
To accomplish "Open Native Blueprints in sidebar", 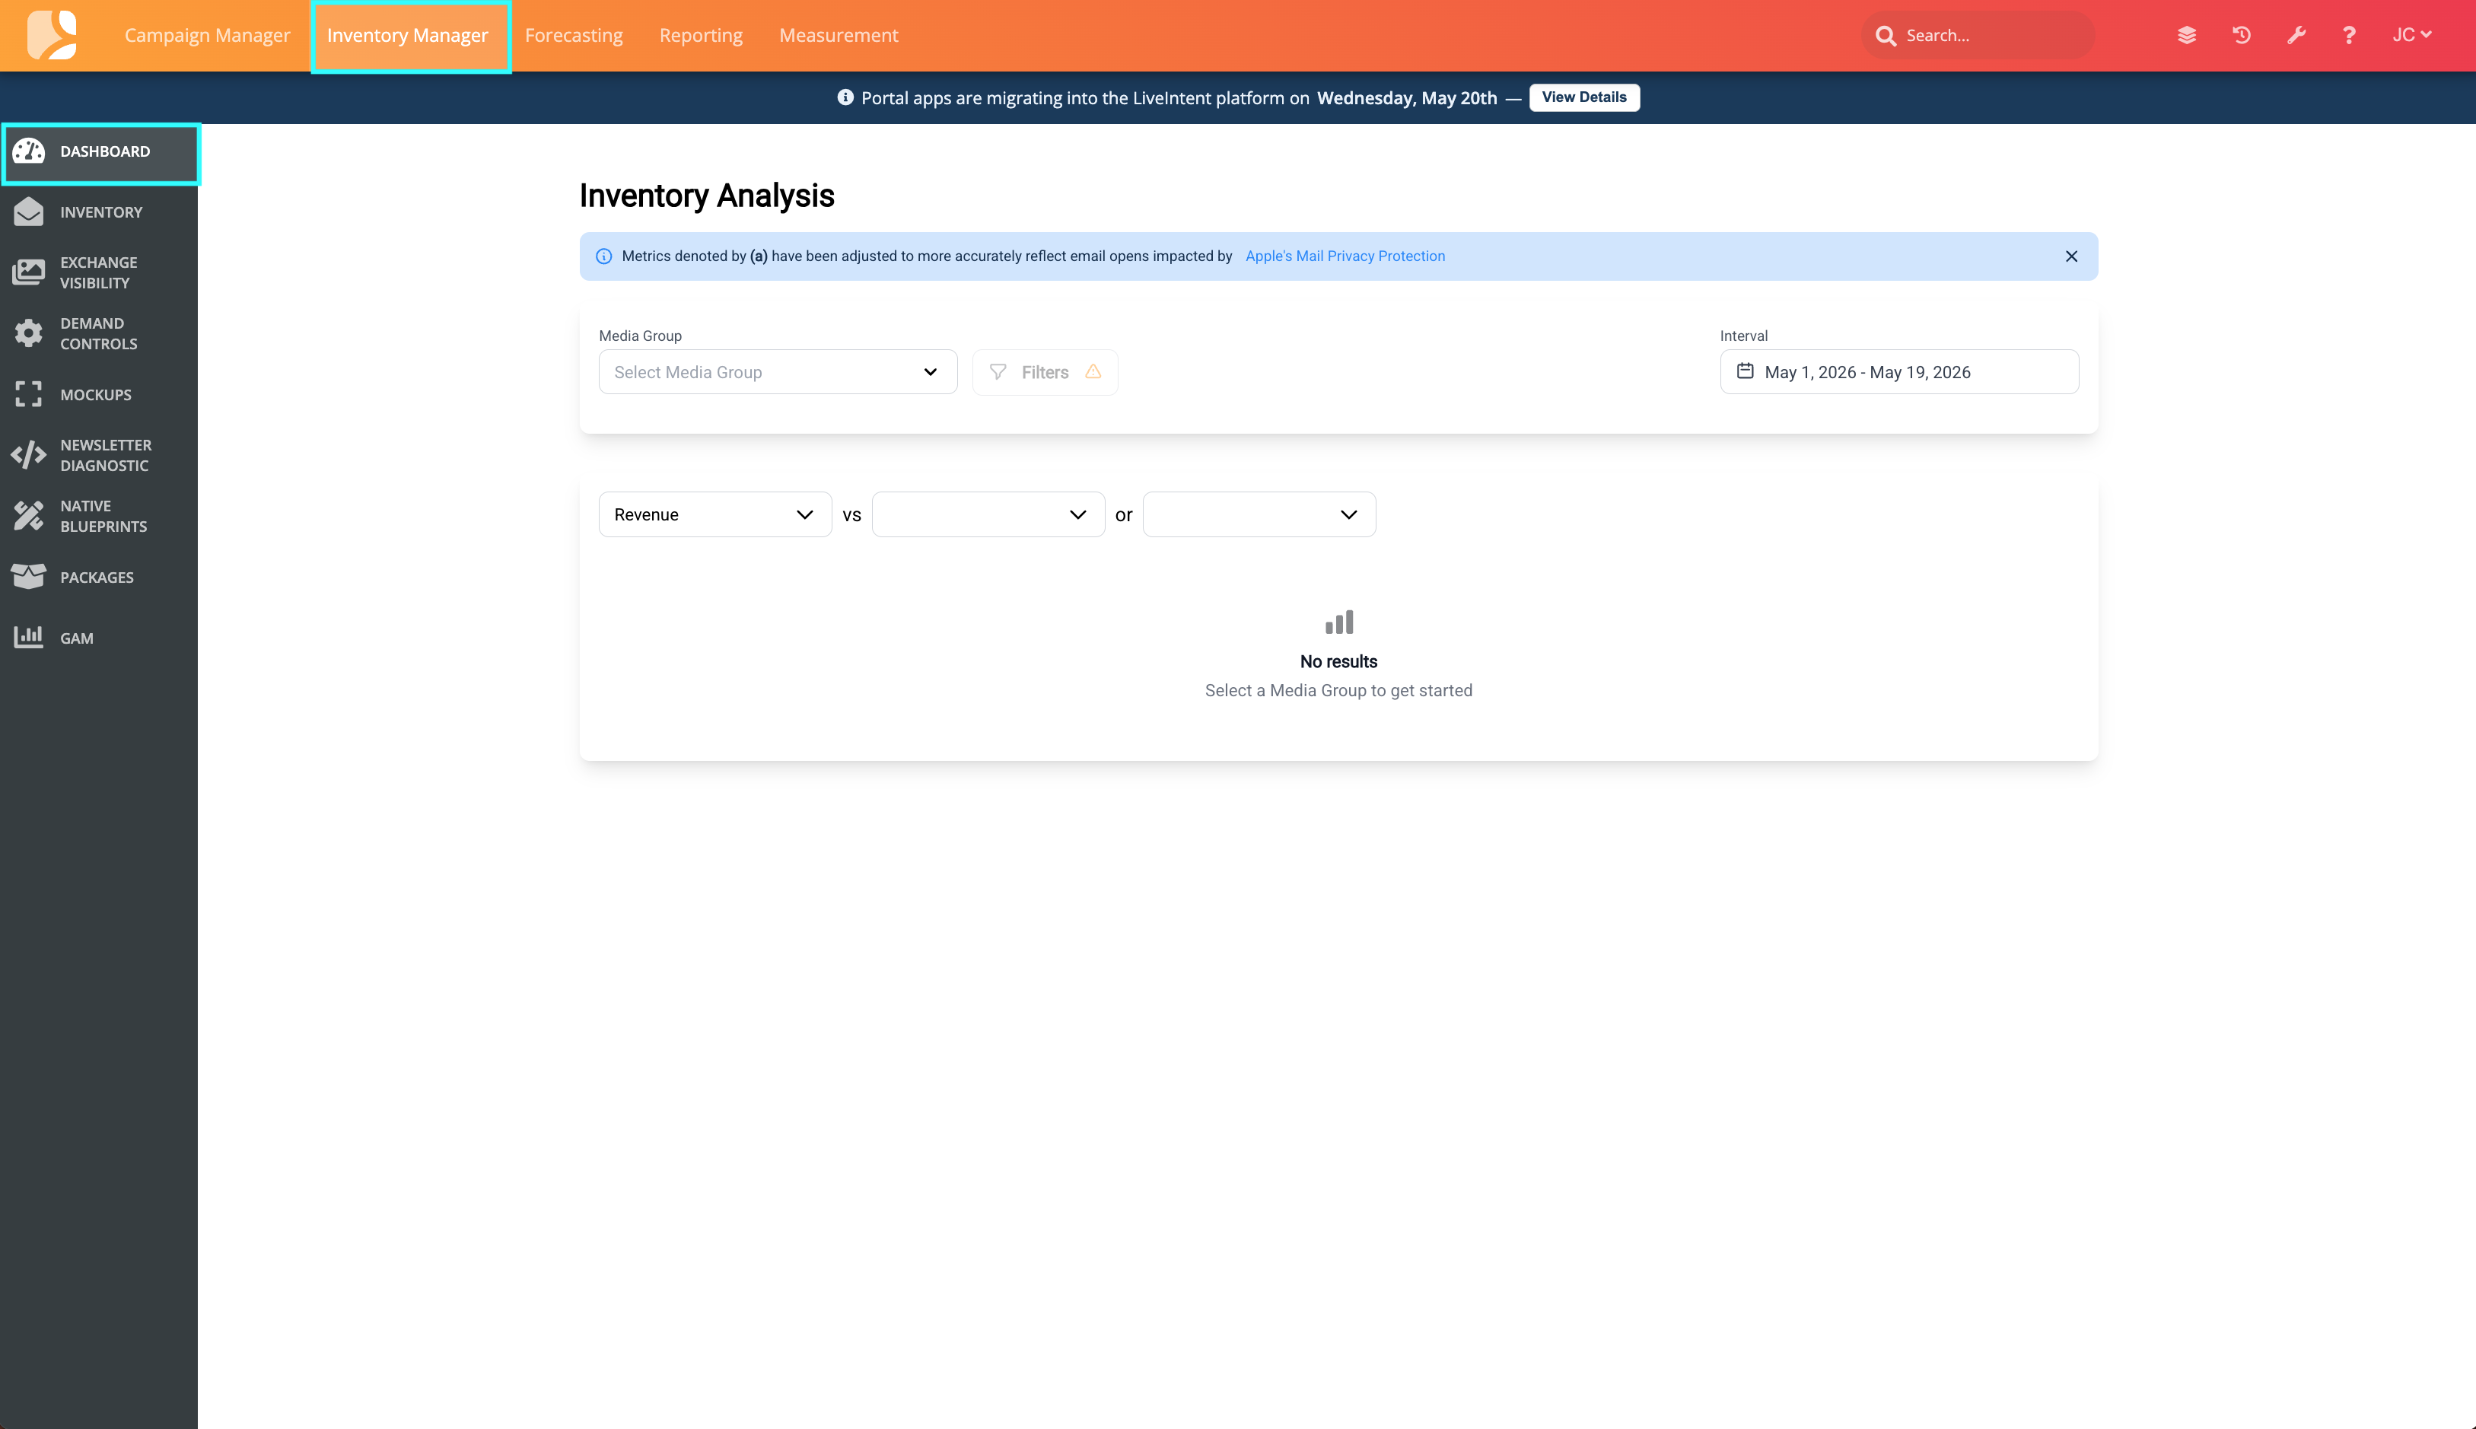I will pos(99,516).
